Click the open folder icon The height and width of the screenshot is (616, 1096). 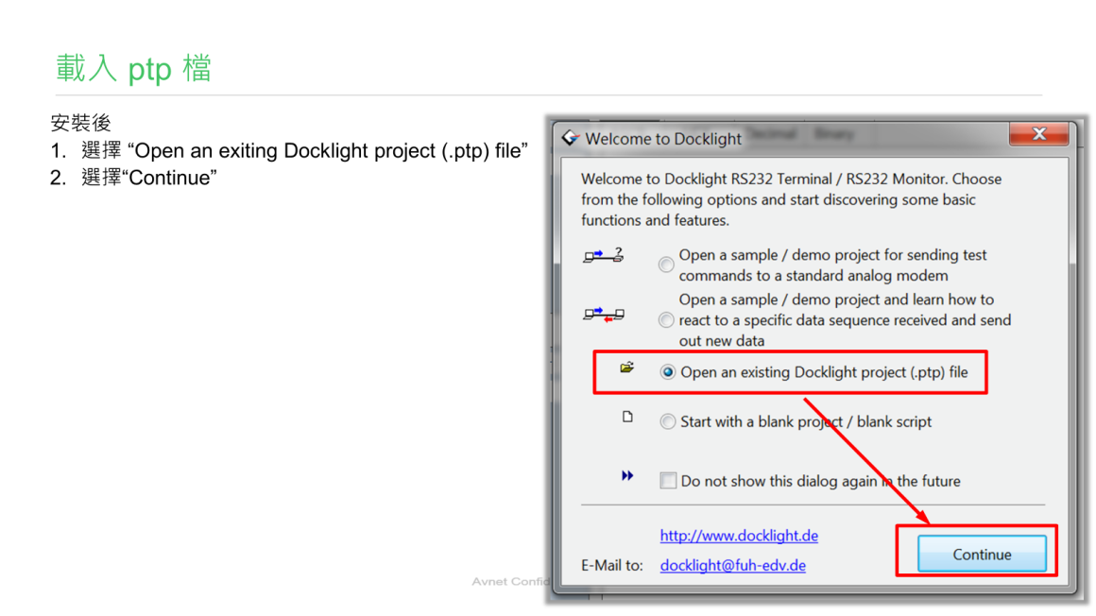(x=626, y=368)
